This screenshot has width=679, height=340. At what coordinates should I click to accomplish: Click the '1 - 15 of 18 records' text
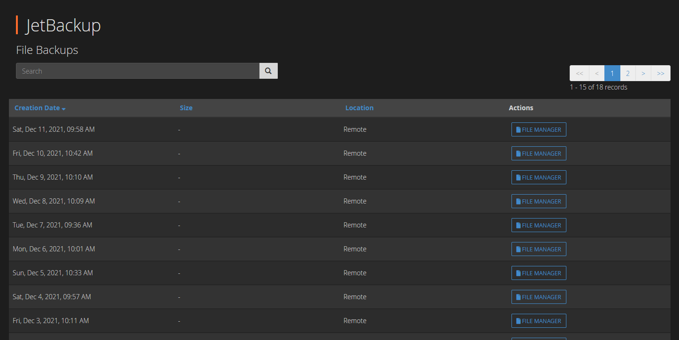point(598,87)
